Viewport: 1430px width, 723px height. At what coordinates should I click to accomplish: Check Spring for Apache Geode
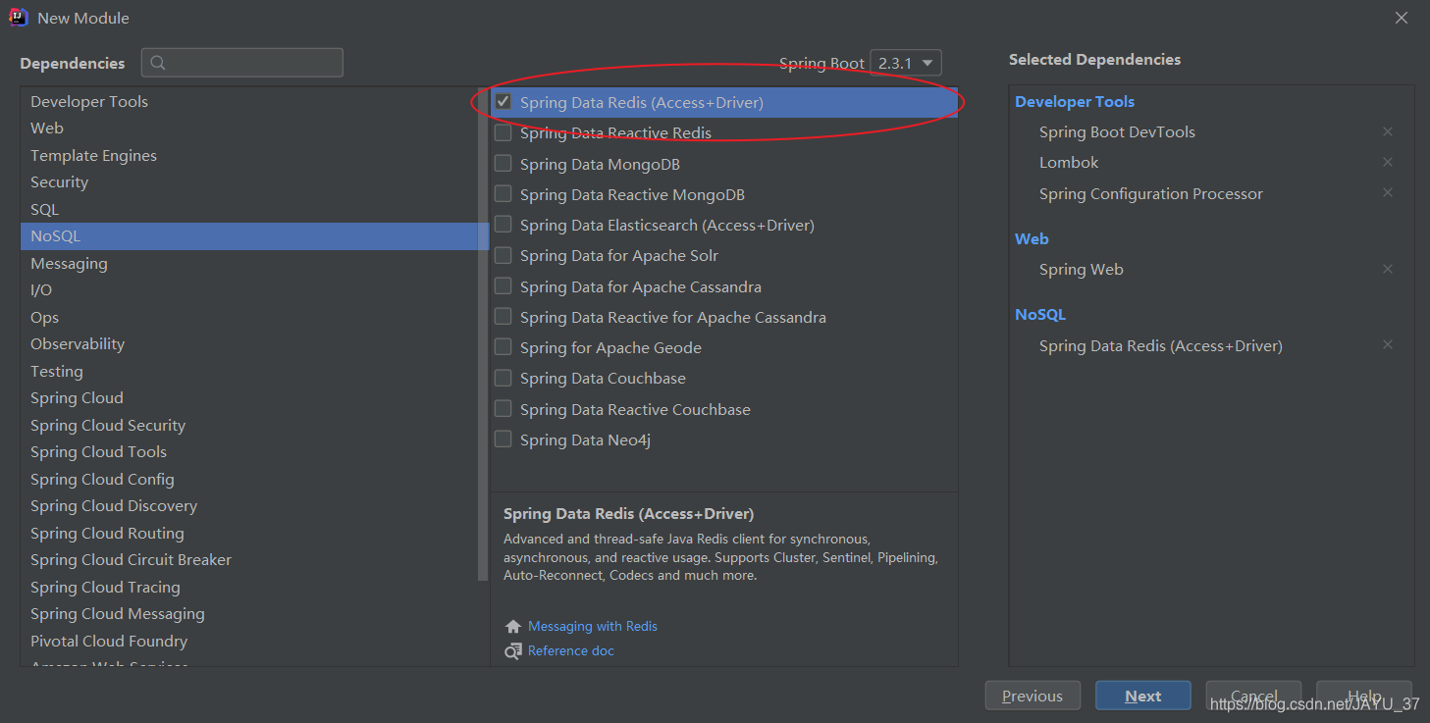pyautogui.click(x=503, y=346)
